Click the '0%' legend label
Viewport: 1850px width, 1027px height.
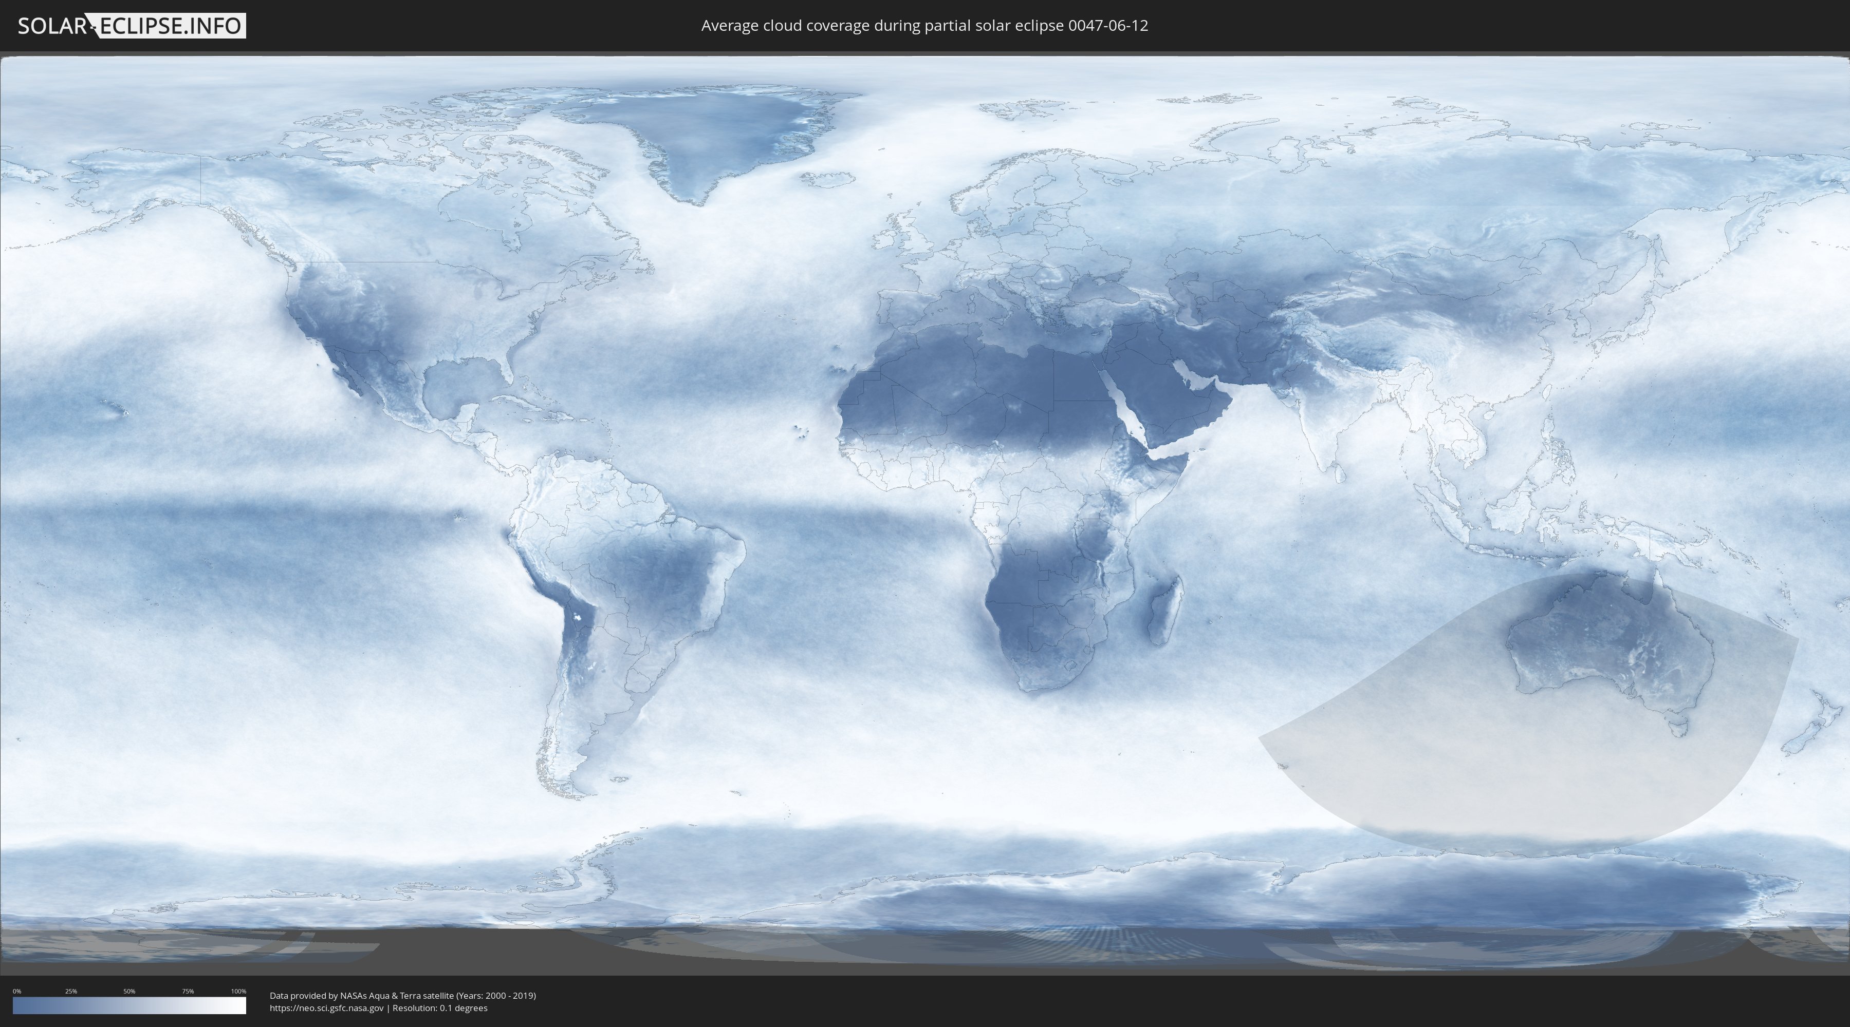pos(16,991)
